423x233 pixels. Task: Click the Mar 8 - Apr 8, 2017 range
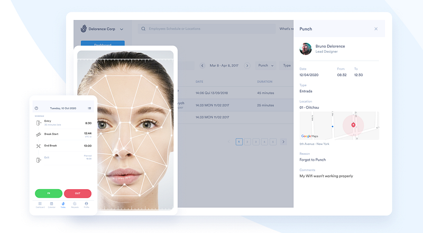click(x=224, y=66)
